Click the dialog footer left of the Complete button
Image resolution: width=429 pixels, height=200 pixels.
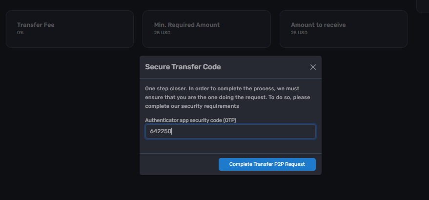[x=179, y=164]
